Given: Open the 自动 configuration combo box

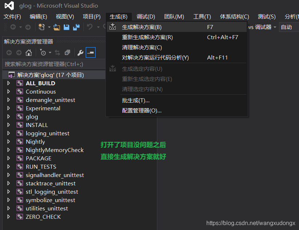Looking at the screenshot, I should [x=289, y=27].
